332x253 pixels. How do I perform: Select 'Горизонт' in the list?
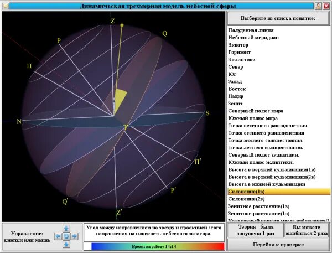(x=279, y=53)
